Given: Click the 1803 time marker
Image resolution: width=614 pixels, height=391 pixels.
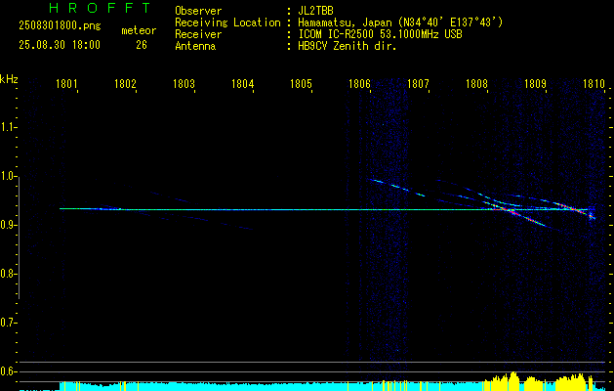Looking at the screenshot, I should pyautogui.click(x=184, y=83).
